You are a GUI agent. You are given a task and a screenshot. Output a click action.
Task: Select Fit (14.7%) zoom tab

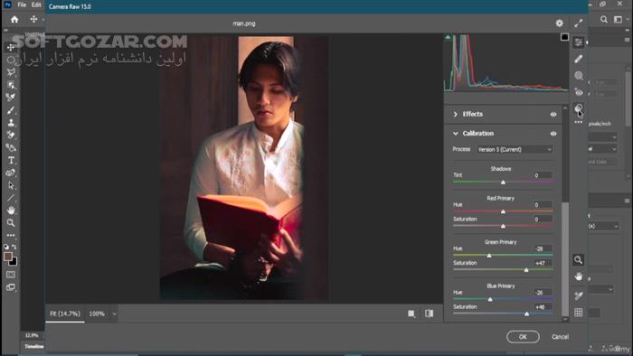pyautogui.click(x=65, y=314)
